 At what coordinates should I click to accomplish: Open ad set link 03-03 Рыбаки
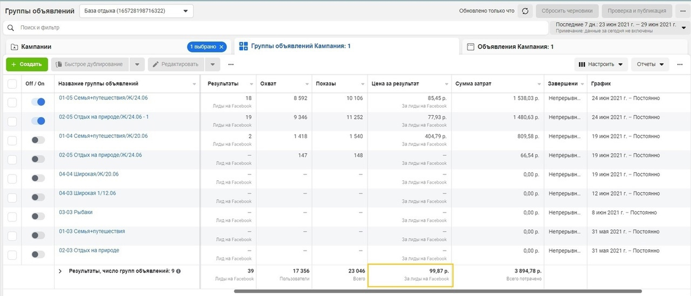(x=75, y=212)
